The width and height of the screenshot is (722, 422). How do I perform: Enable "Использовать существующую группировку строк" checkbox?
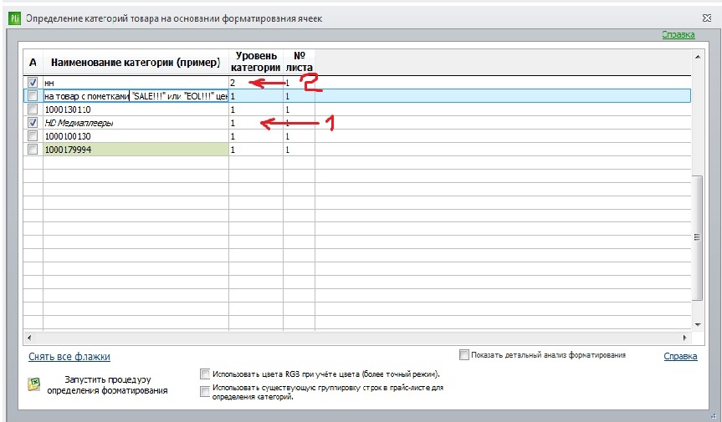click(205, 391)
